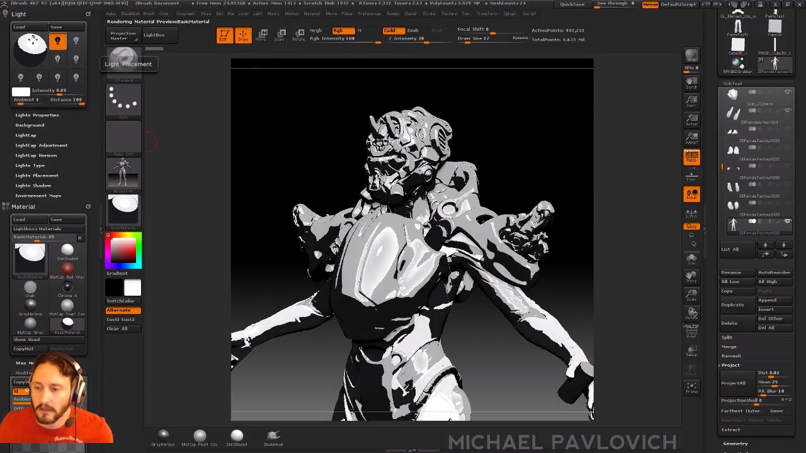Hide the Skin_ZSphere subtool eye
Screen dimensions: 806x453
[x=787, y=92]
